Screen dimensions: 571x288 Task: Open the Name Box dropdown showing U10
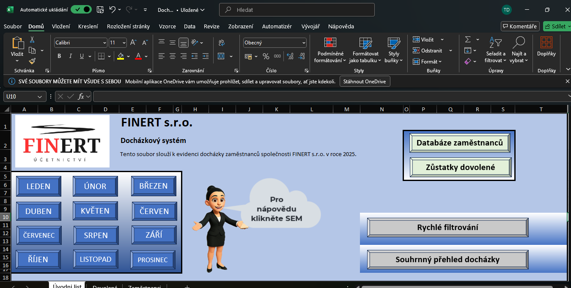pos(40,97)
